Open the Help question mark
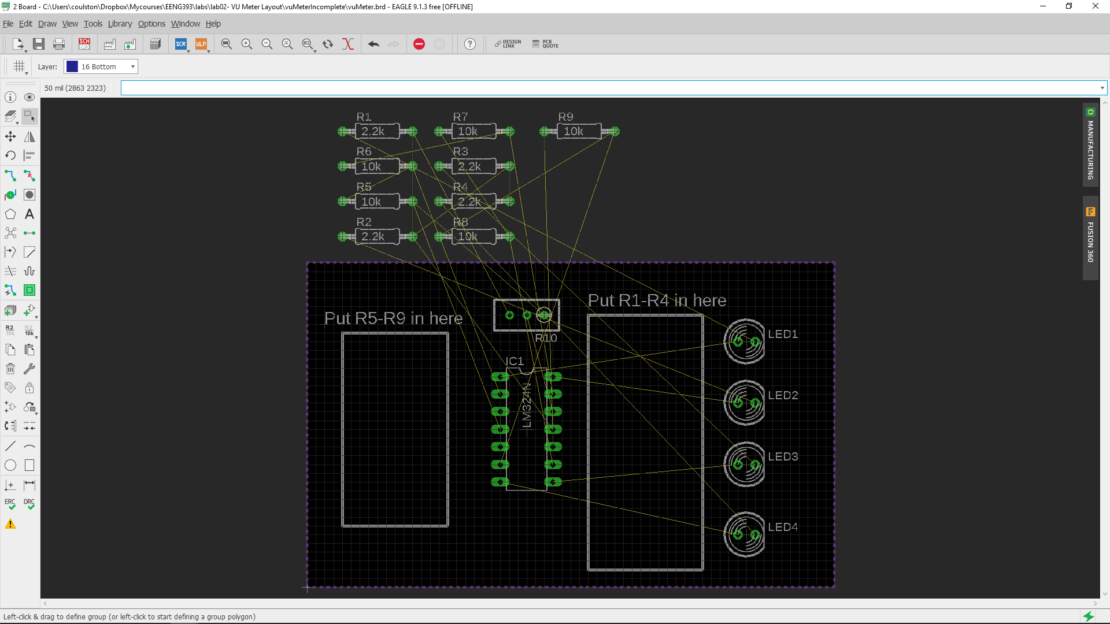The image size is (1110, 624). [470, 44]
